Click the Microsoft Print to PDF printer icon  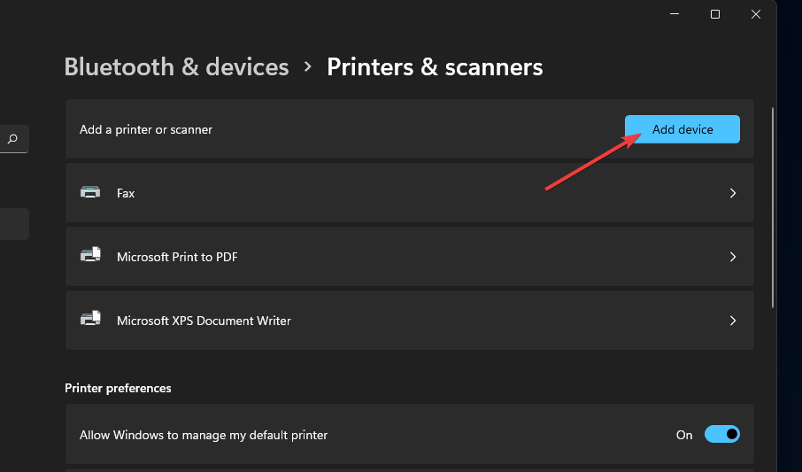click(x=90, y=257)
